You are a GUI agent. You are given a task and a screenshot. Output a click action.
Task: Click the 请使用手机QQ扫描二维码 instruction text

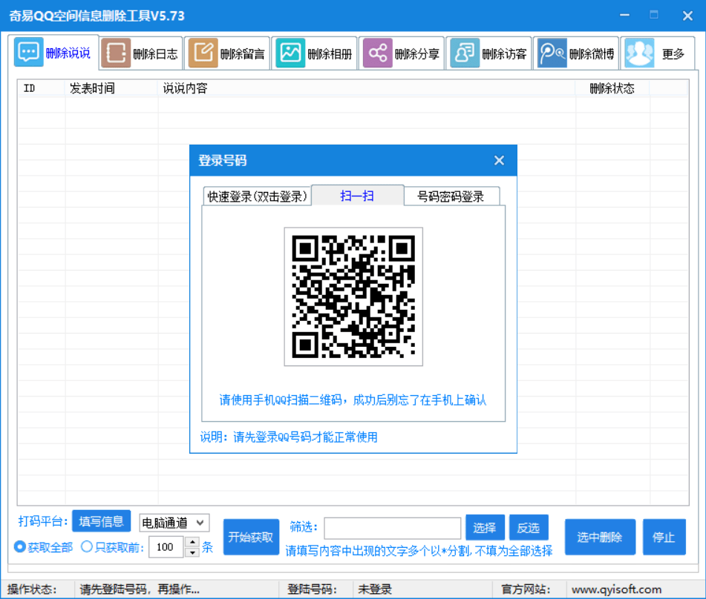coord(353,400)
